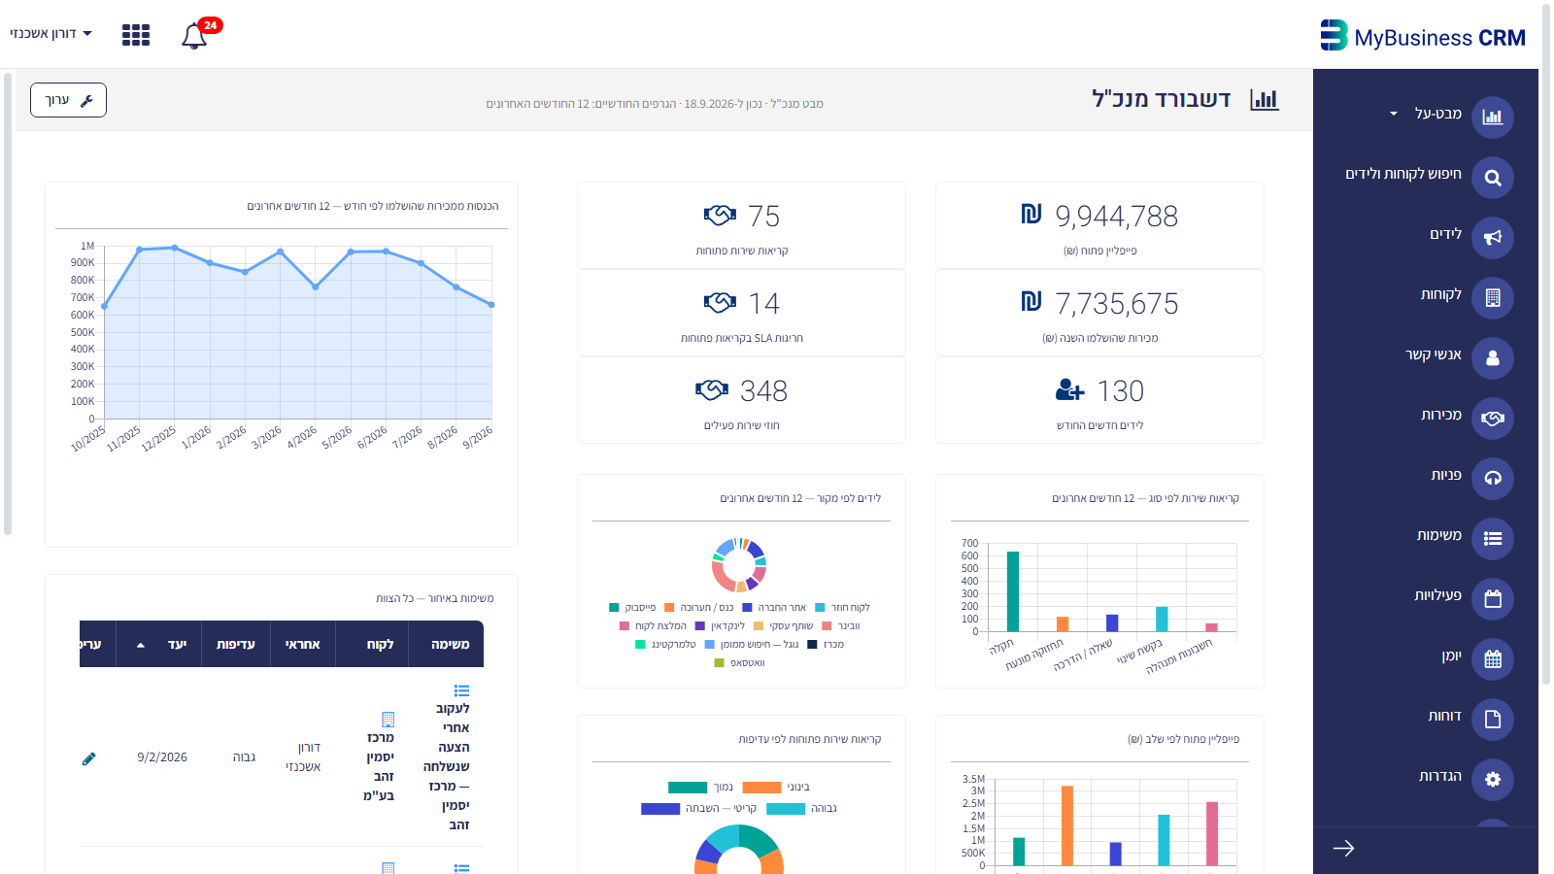Click the search customers and leads icon
This screenshot has height=874, width=1554.
click(1493, 178)
